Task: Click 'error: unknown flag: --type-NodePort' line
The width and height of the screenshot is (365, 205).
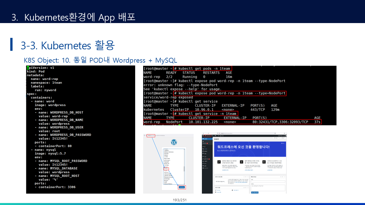Action: 181,85
